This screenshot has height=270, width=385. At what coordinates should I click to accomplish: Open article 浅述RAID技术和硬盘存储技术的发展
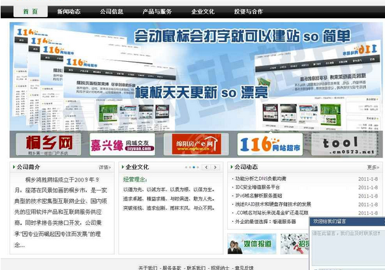273,204
